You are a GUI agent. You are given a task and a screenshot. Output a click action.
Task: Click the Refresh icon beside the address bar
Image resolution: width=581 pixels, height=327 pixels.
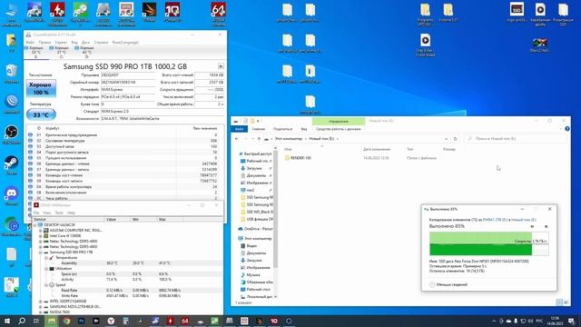tap(456, 139)
